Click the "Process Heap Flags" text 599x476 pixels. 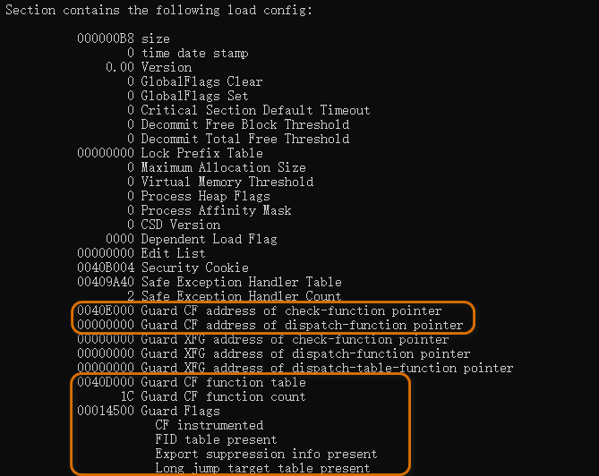click(x=205, y=196)
